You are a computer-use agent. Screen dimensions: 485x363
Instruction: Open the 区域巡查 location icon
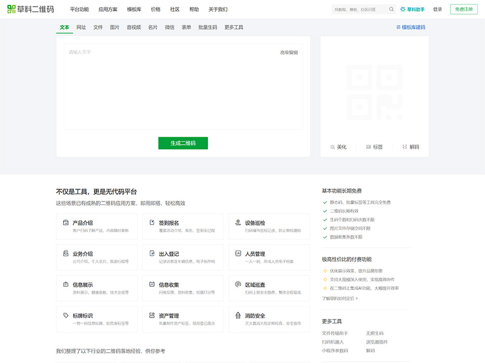[238, 284]
